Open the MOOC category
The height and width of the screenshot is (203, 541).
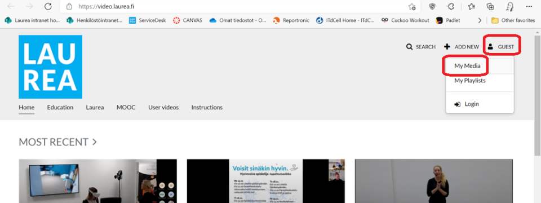tap(126, 107)
